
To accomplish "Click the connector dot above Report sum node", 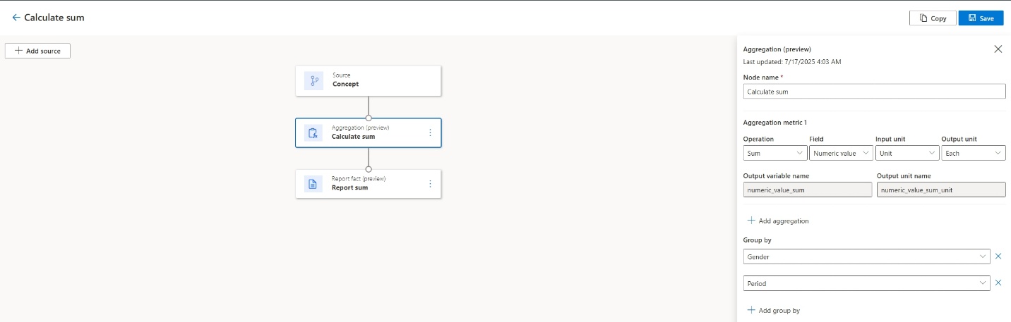I will (x=369, y=169).
